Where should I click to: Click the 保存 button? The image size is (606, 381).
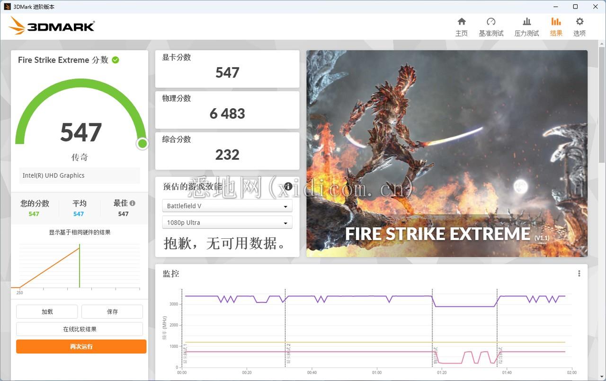112,311
